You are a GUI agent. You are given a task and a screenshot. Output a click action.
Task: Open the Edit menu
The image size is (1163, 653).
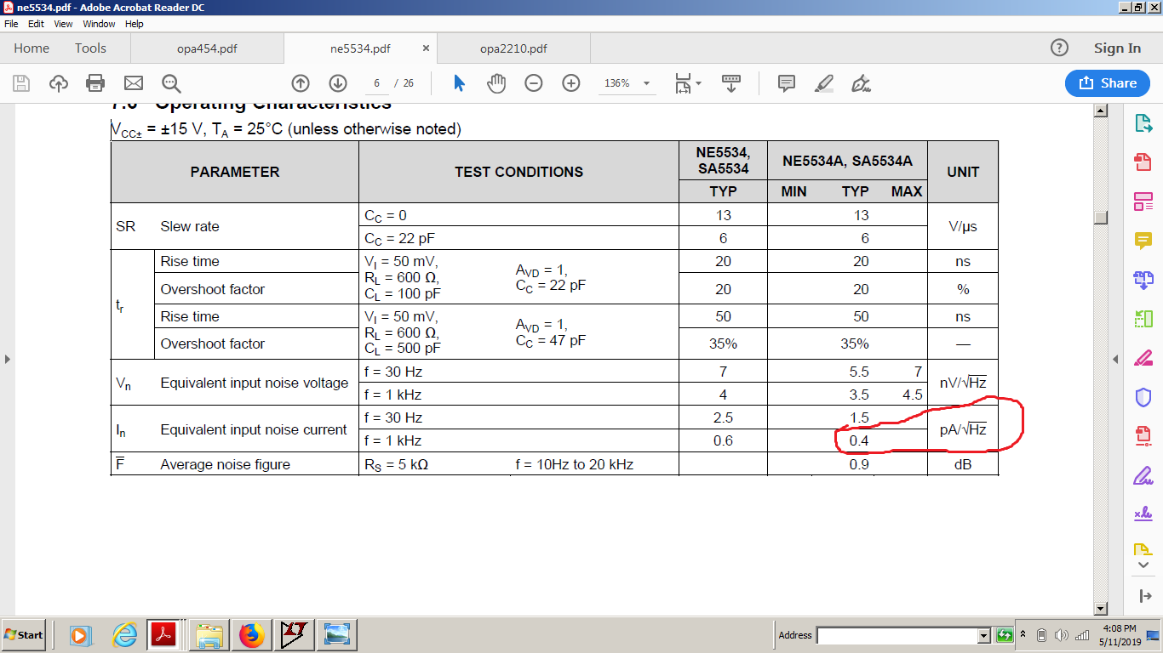coord(36,24)
